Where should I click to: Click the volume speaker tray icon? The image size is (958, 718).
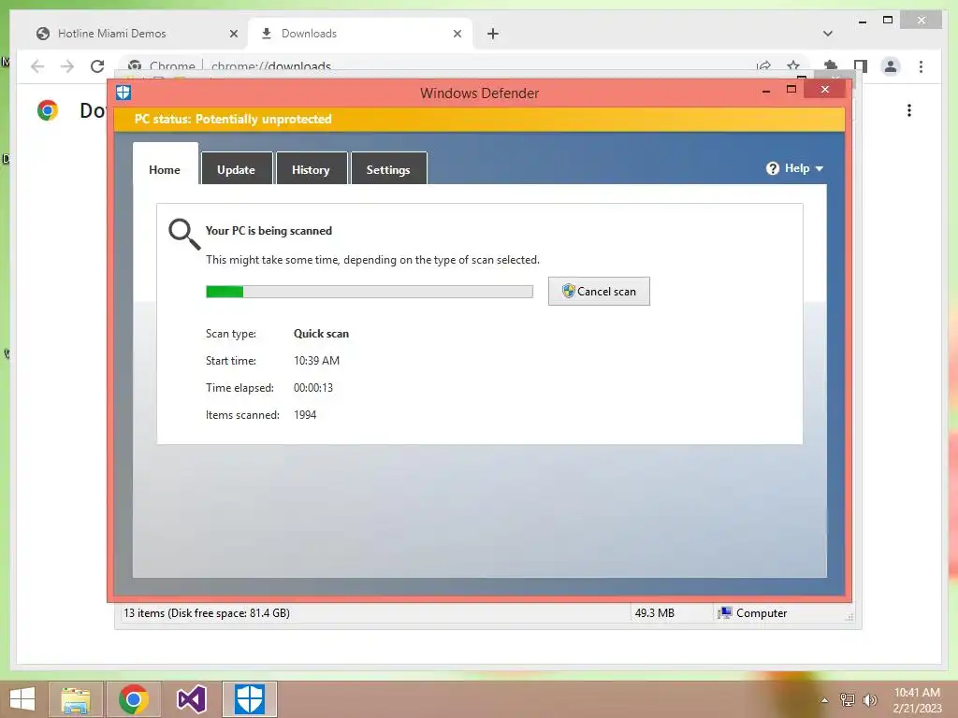(x=869, y=699)
